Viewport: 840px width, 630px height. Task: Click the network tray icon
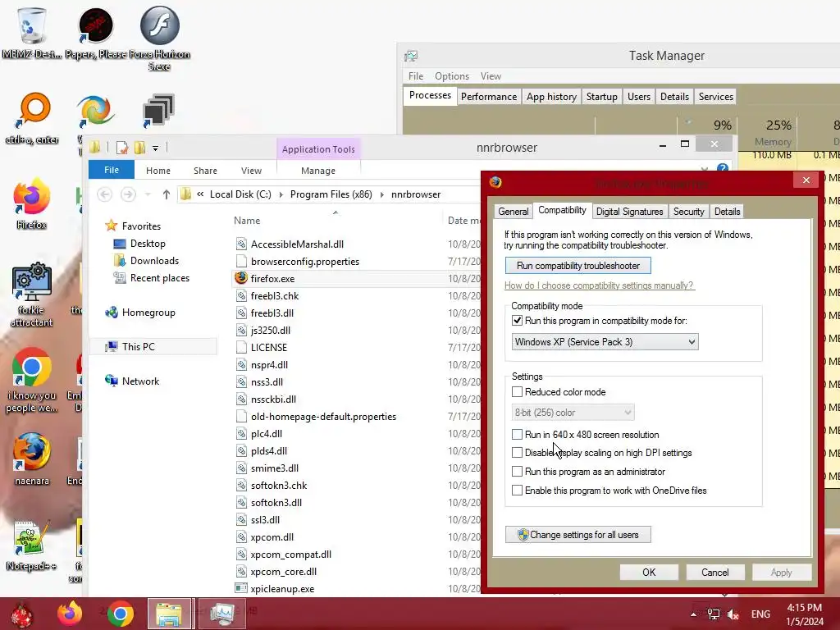coord(714,614)
